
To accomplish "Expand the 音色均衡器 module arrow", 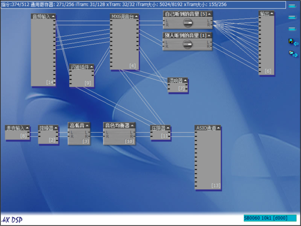I will [x=132, y=125].
